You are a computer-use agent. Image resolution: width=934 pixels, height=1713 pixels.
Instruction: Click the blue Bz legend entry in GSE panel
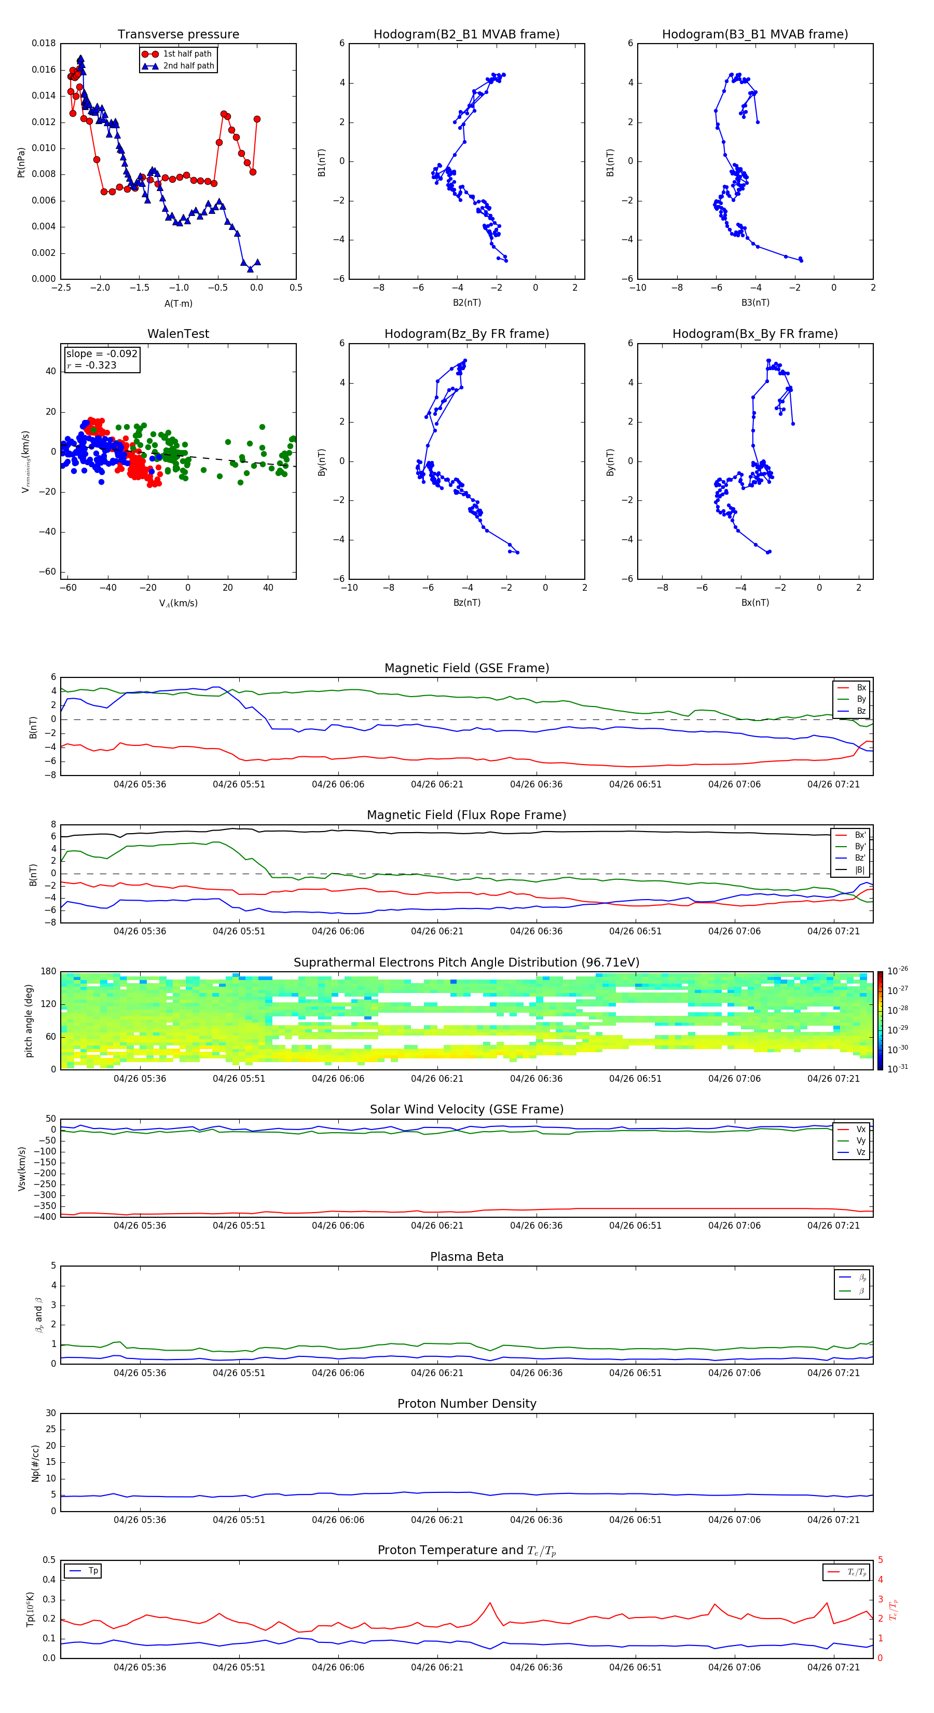851,711
